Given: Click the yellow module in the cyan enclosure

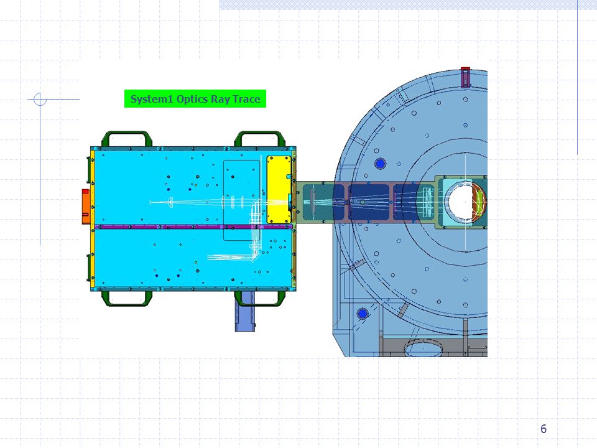Looking at the screenshot, I should 279,189.
